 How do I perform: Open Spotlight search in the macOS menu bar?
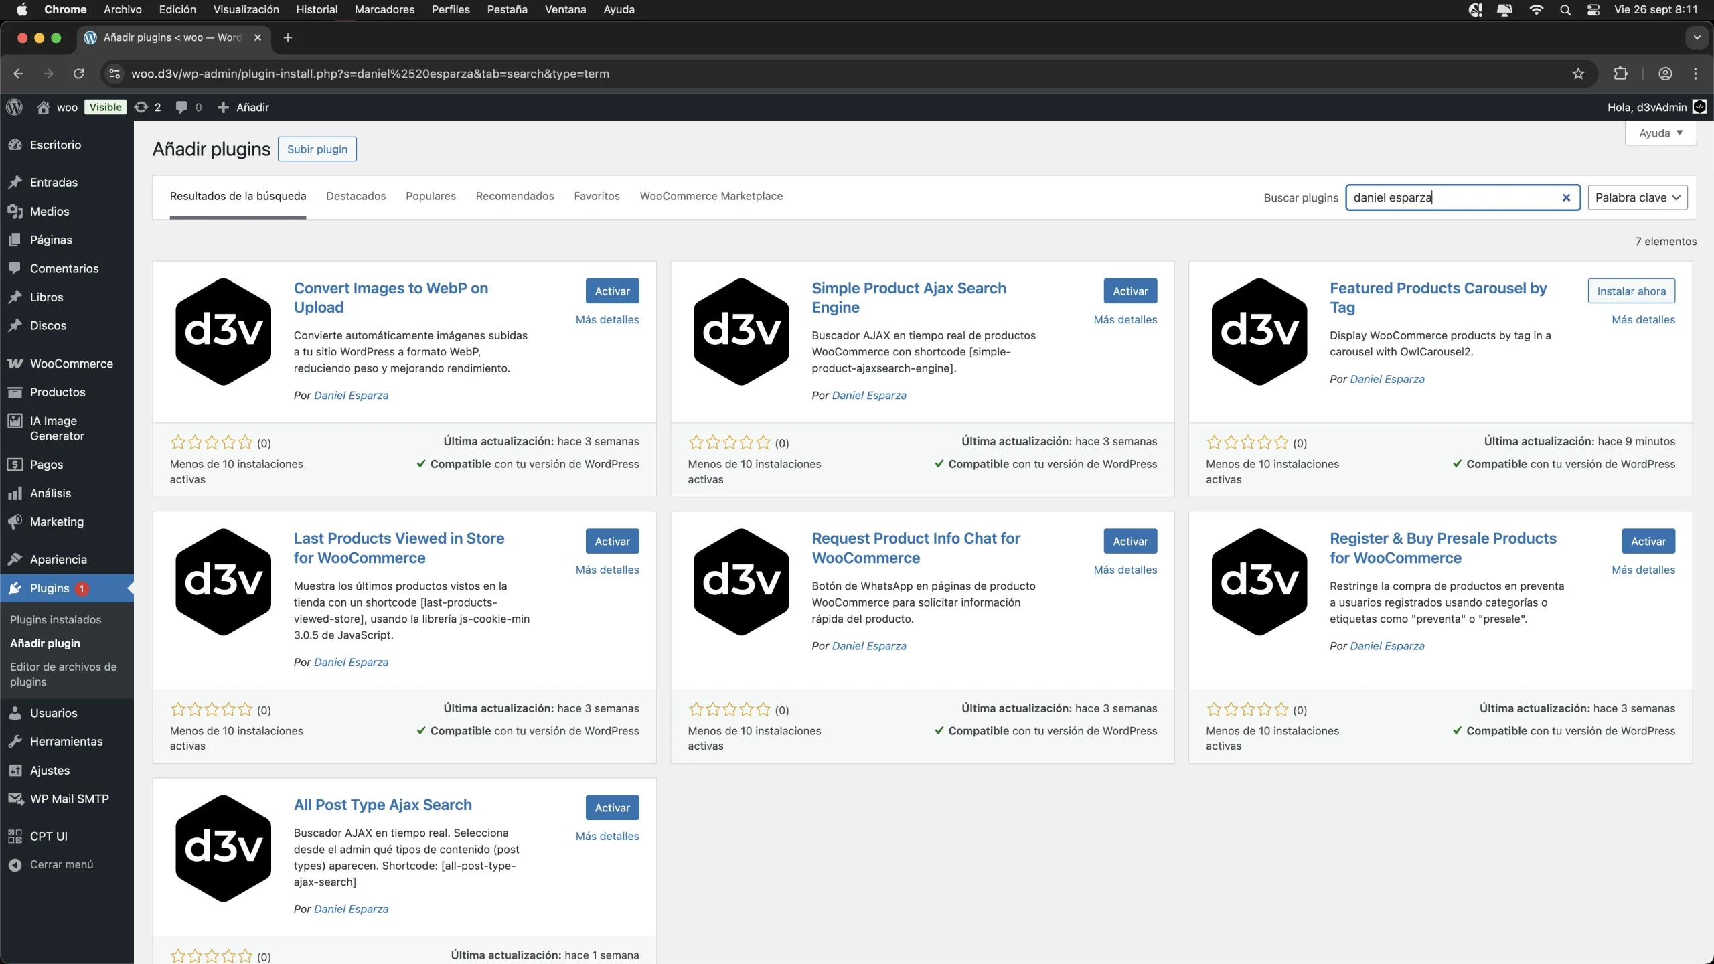pyautogui.click(x=1565, y=9)
